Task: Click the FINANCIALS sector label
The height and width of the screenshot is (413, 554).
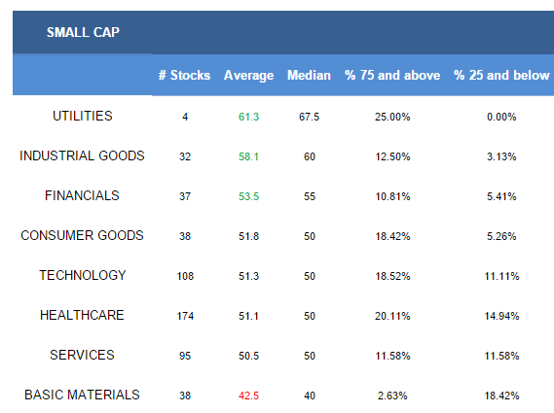Action: [x=82, y=195]
